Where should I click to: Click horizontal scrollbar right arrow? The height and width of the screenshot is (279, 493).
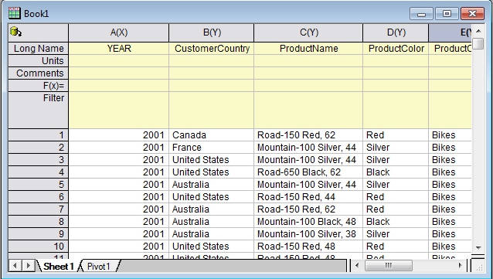(x=460, y=266)
